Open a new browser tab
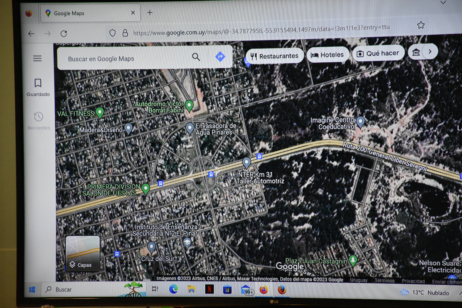Viewport: 462px width, 308px height. 150,13
